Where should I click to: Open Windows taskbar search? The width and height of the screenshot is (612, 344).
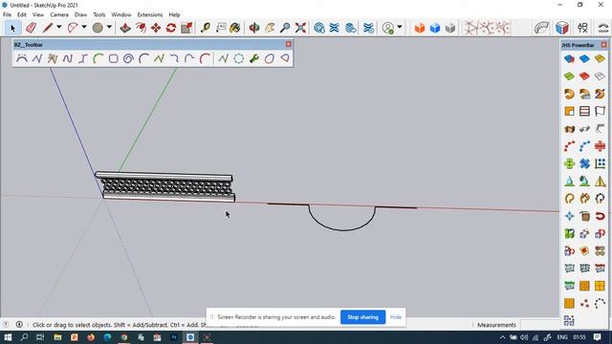(x=24, y=337)
